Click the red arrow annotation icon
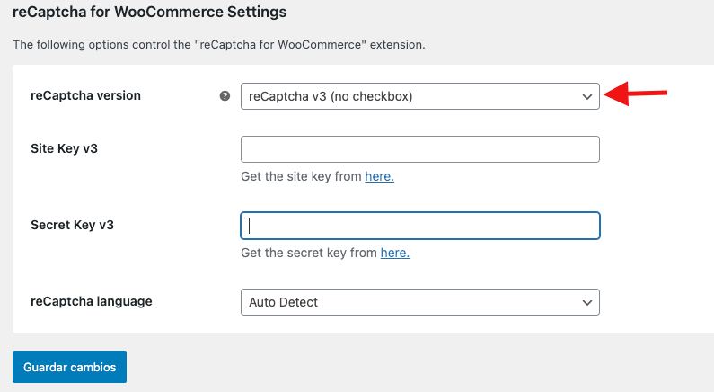Screen dimensions: 714x392 click(x=635, y=94)
